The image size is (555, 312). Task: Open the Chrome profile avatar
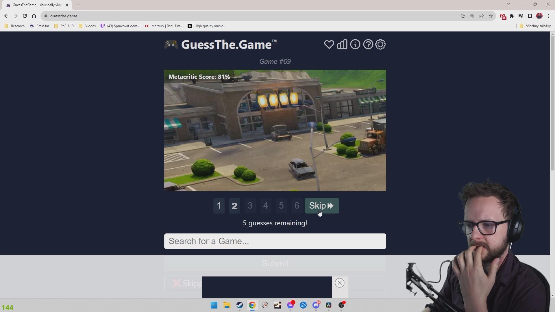539,16
